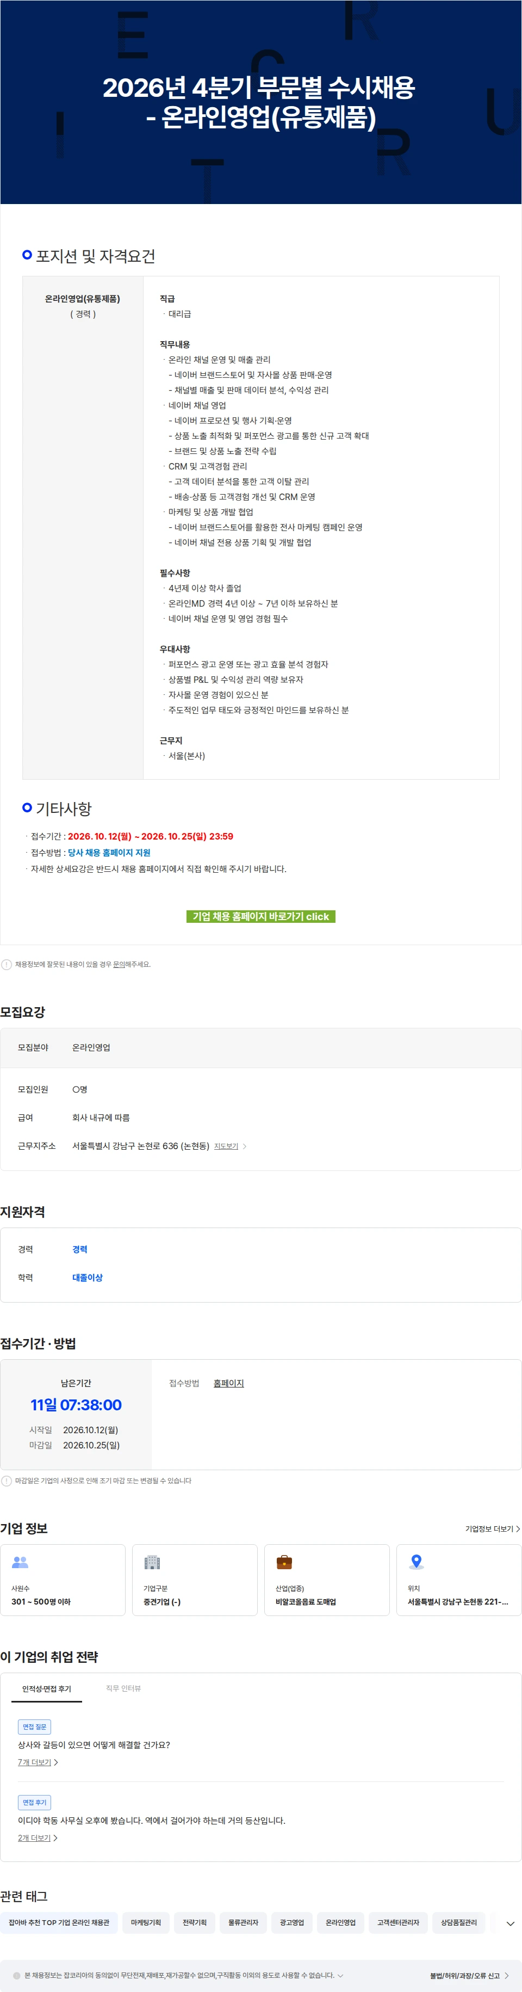Click the interview question 상사와 갈등이 있으면 text
The width and height of the screenshot is (522, 1992).
tap(94, 1744)
